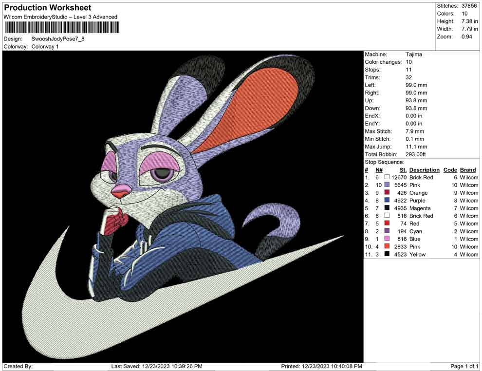Click the height value '7.38 in'
482x371 pixels.
click(x=470, y=21)
